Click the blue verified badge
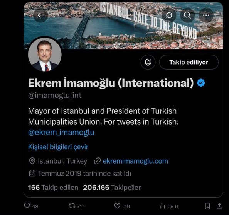Image resolution: width=229 pixels, height=215 pixels. 201,83
